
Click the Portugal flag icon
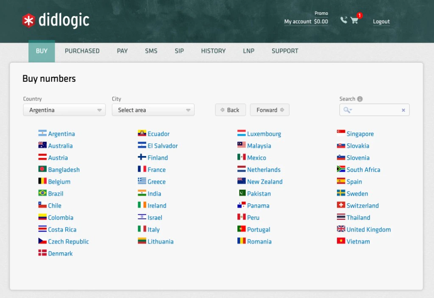coord(241,229)
